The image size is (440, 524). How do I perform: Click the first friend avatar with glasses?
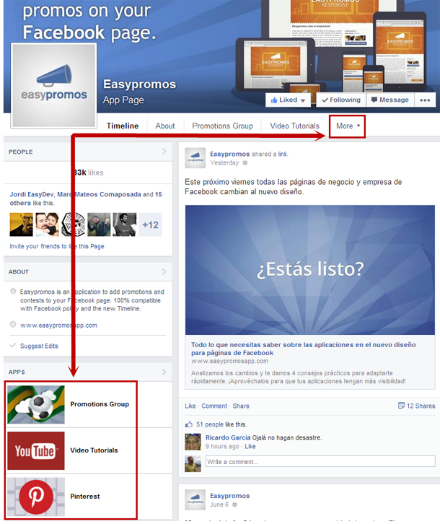[x=22, y=225]
